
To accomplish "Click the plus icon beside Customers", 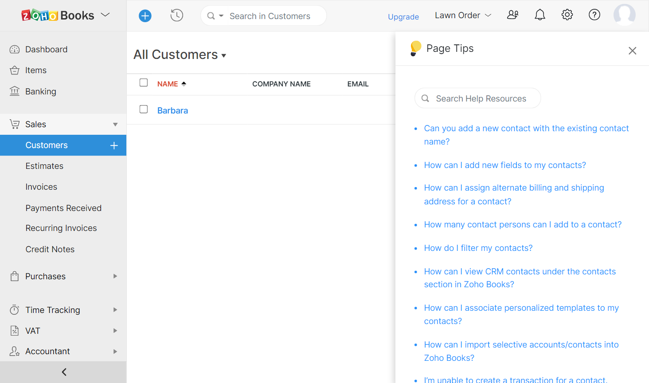I will coord(114,145).
